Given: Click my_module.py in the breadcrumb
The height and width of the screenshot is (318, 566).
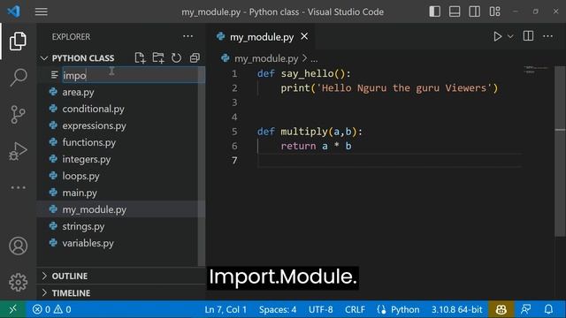Looking at the screenshot, I should [x=266, y=58].
